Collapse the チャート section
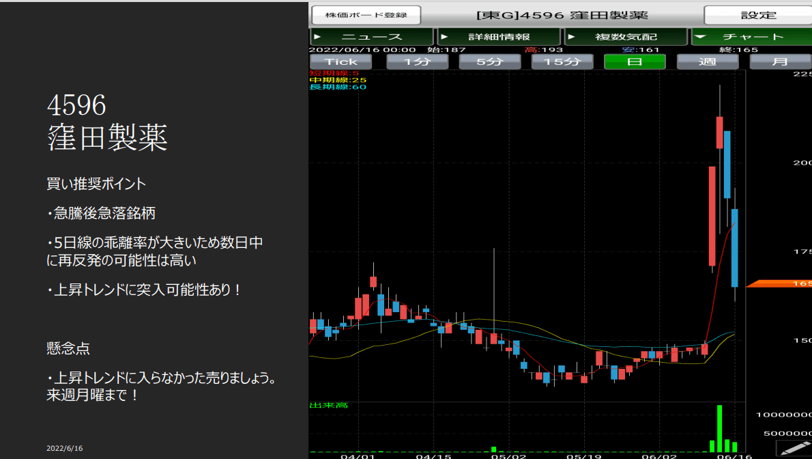Image resolution: width=812 pixels, height=459 pixels. pos(751,37)
